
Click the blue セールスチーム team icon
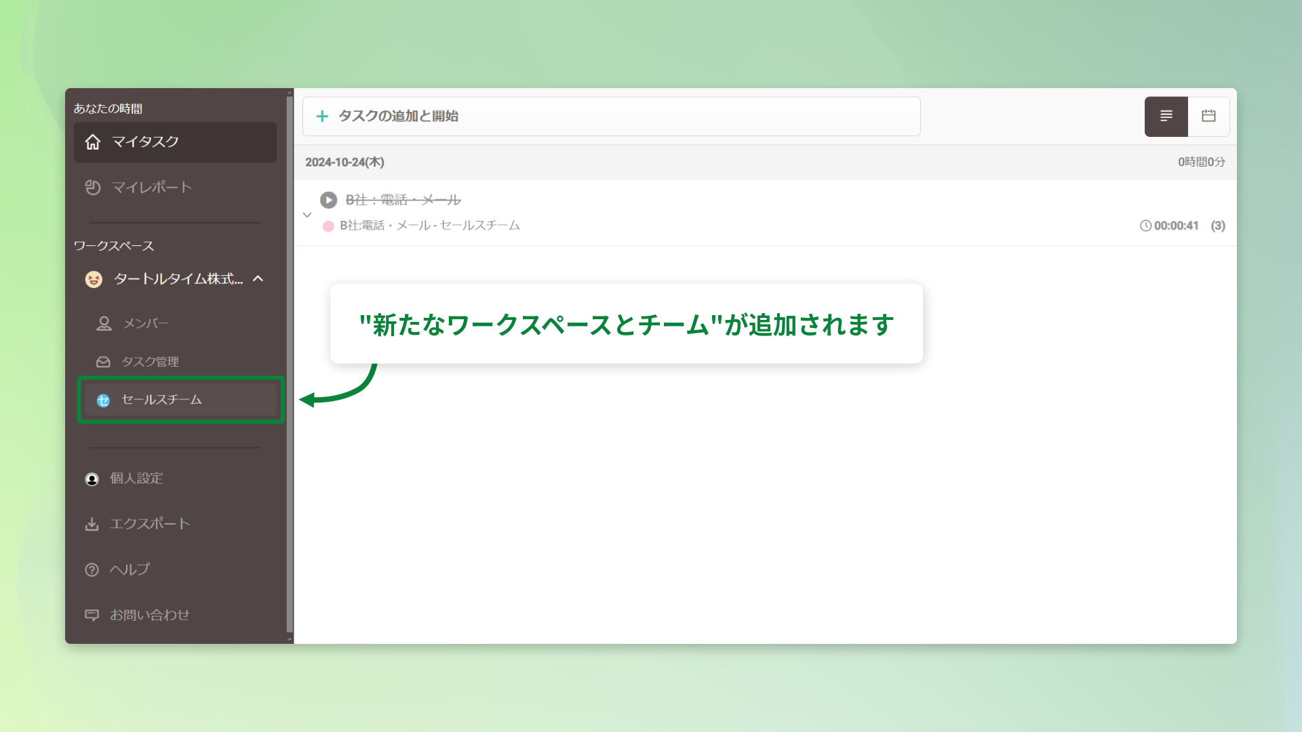click(103, 401)
